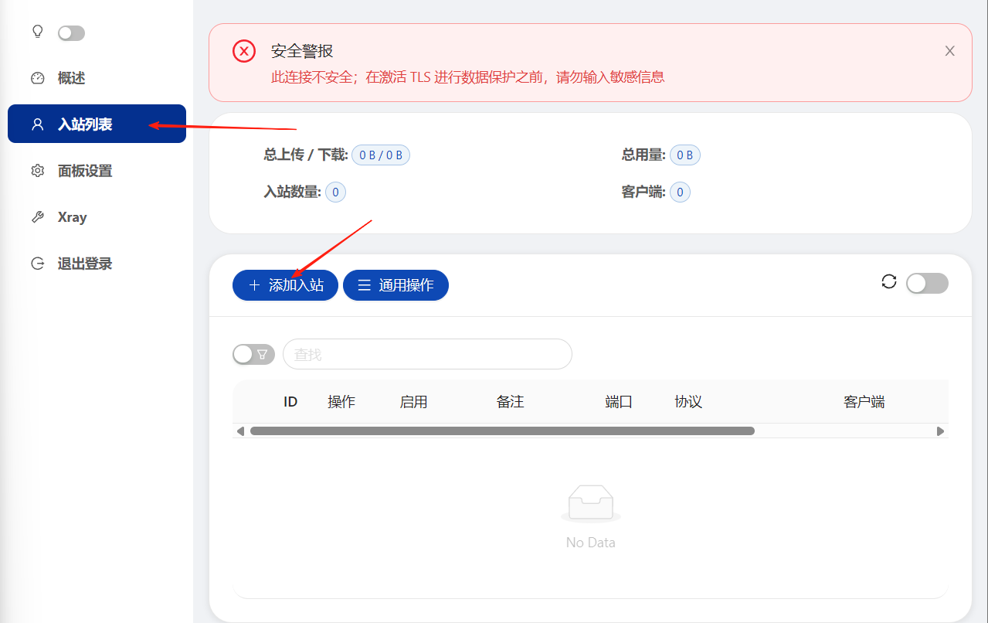This screenshot has width=988, height=623.
Task: Click the table's right scroll arrow
Action: click(x=940, y=431)
